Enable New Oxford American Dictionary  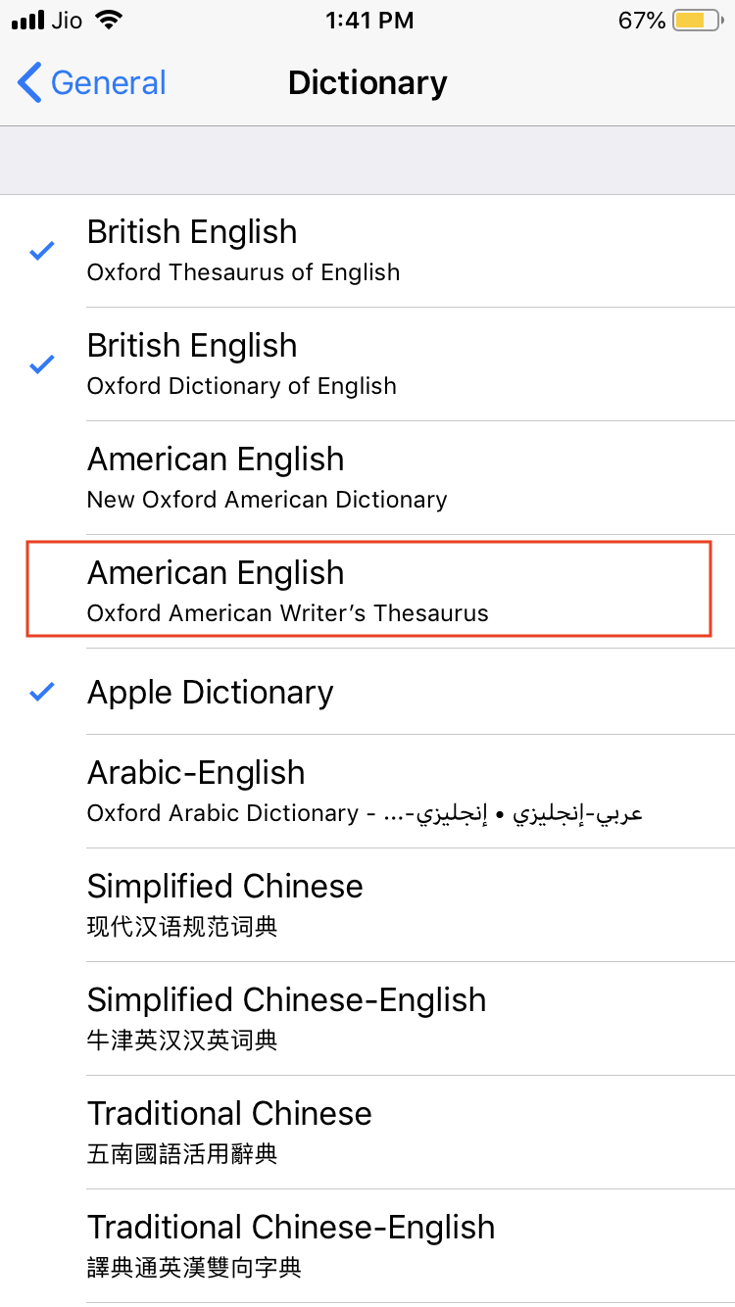tap(367, 478)
